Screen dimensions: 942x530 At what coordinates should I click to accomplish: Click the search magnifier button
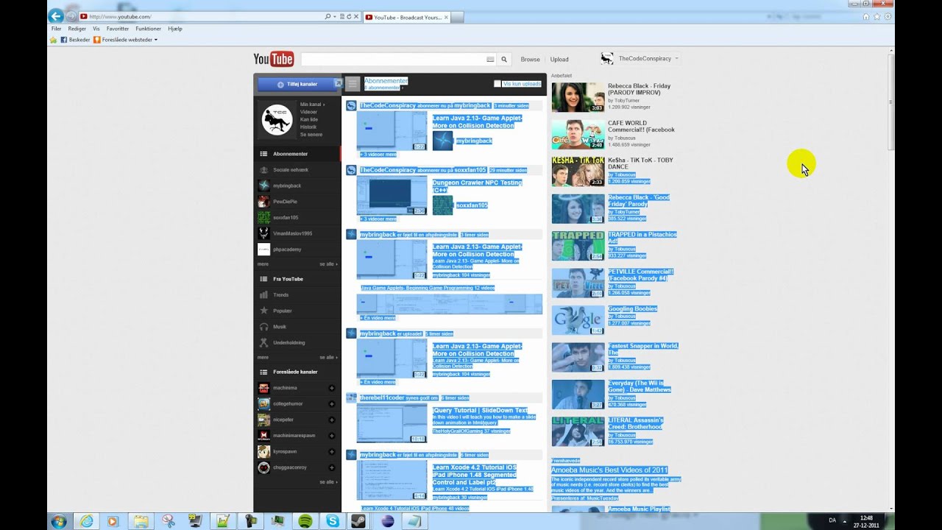point(504,60)
